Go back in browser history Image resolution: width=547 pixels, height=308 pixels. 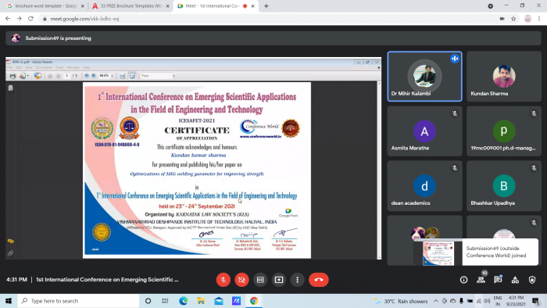tap(8, 19)
